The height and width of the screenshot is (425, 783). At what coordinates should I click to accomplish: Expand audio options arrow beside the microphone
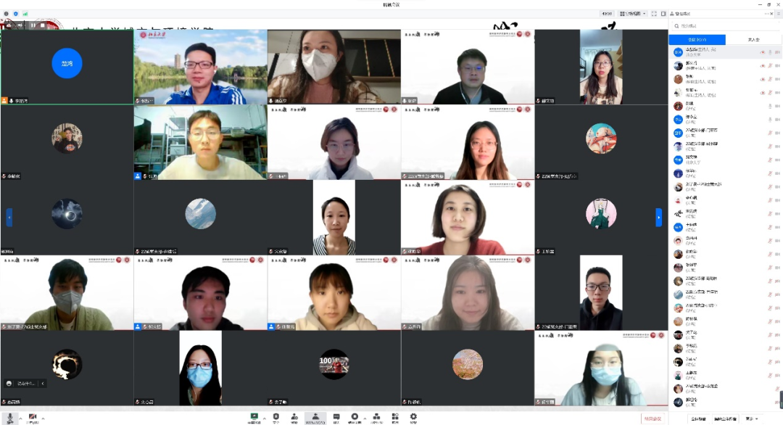tap(20, 418)
